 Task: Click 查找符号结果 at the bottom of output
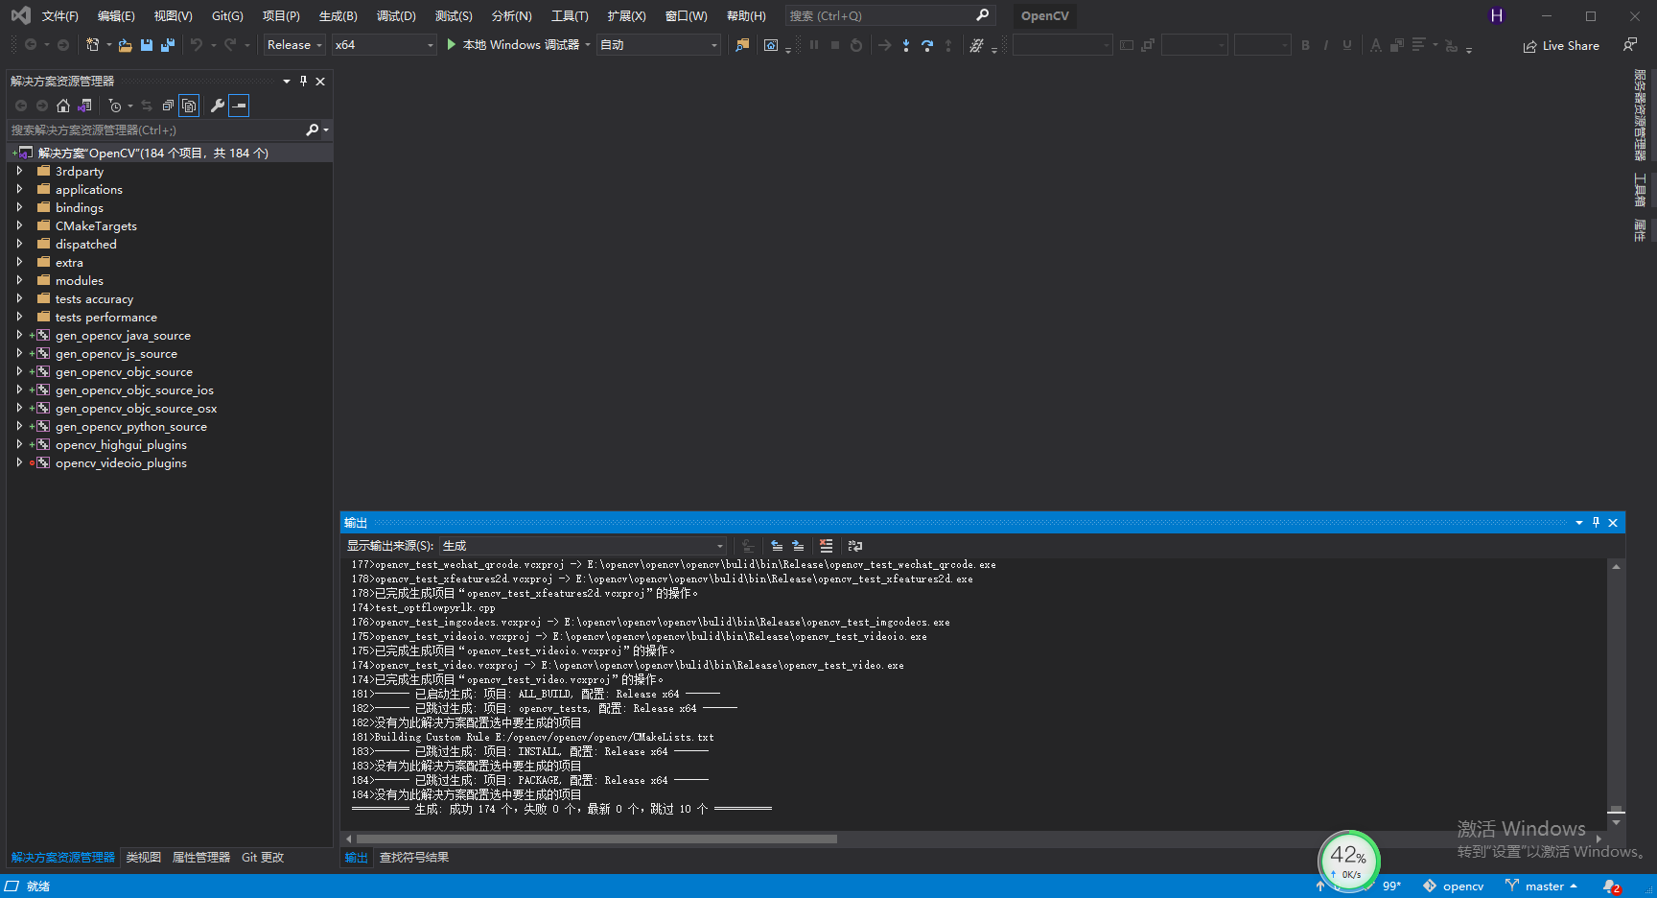(414, 857)
